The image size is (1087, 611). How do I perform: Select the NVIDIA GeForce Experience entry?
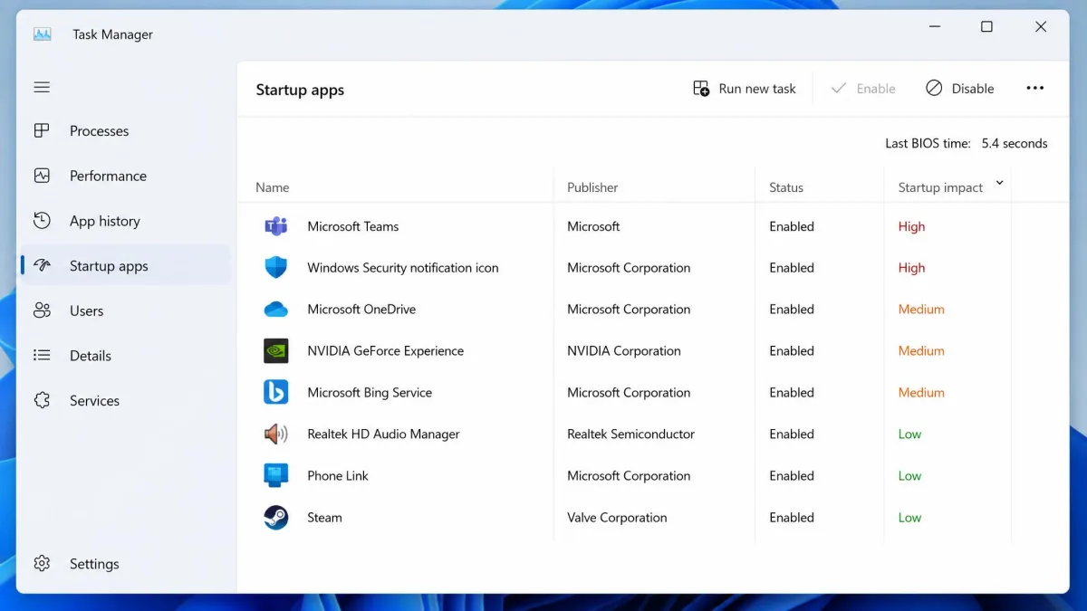(386, 351)
